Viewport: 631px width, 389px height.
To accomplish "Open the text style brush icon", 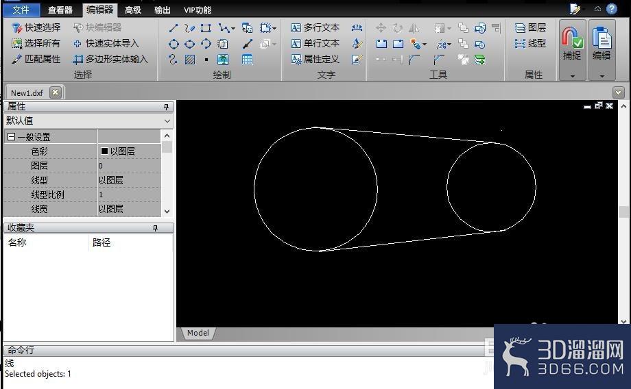I will click(357, 43).
